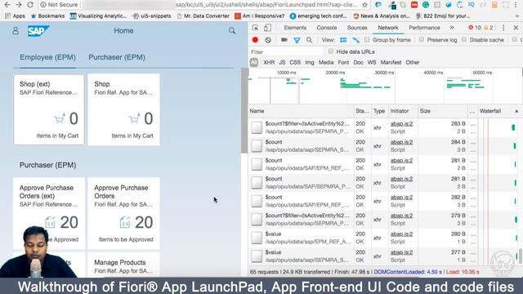The image size is (523, 294).
Task: Bookmark page with star icon in address bar
Action: (x=365, y=5)
